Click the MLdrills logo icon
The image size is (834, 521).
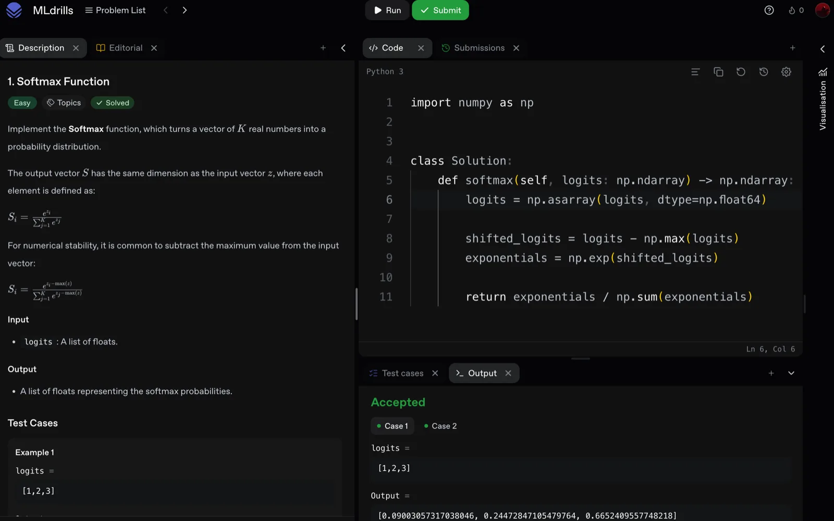pyautogui.click(x=14, y=10)
